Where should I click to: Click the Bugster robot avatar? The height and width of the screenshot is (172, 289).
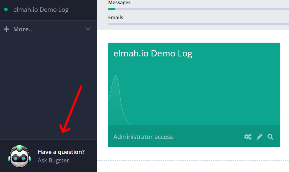[19, 156]
